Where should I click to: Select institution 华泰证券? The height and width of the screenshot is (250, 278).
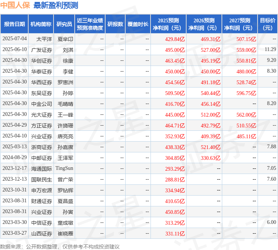click(42, 72)
